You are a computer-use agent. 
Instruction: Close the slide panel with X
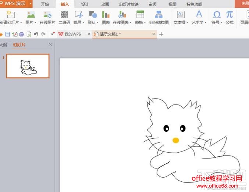(x=51, y=45)
